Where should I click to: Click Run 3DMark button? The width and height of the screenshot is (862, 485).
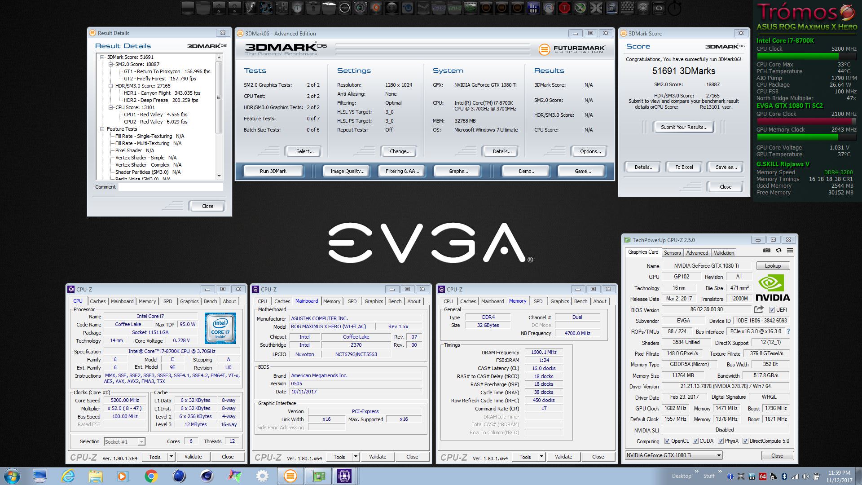tap(273, 171)
